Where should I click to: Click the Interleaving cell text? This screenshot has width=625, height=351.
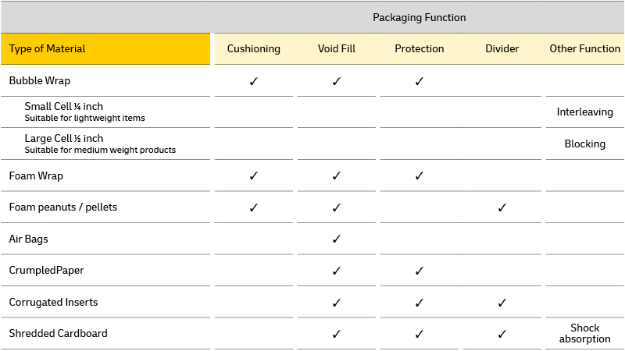click(584, 112)
